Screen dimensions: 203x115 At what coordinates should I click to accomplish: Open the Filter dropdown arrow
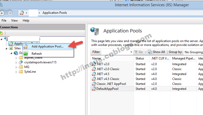click(131, 52)
